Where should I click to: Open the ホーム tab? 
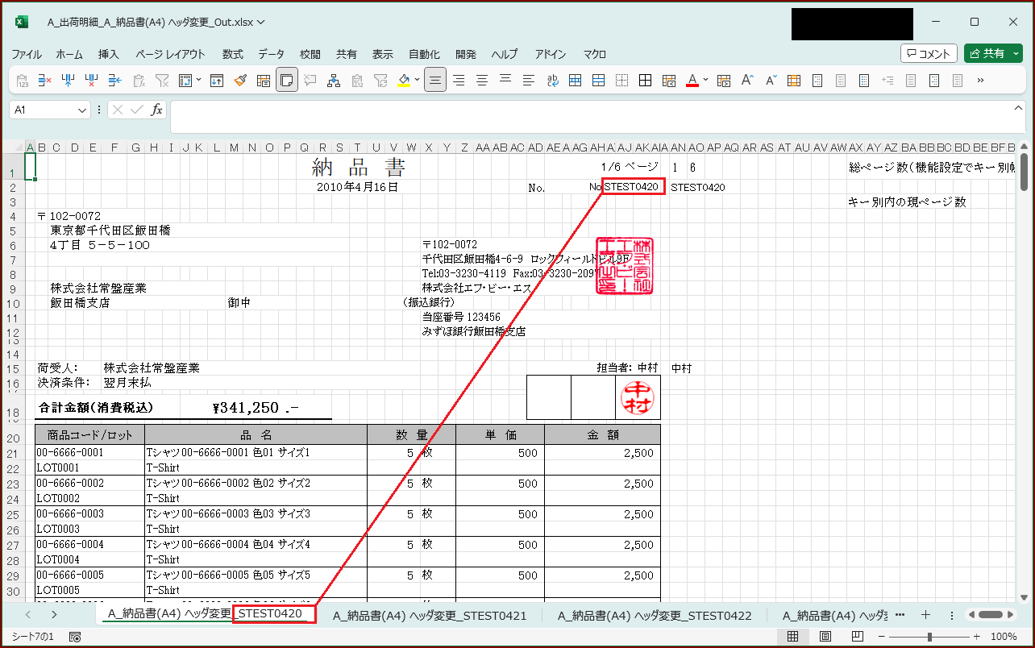pos(69,54)
